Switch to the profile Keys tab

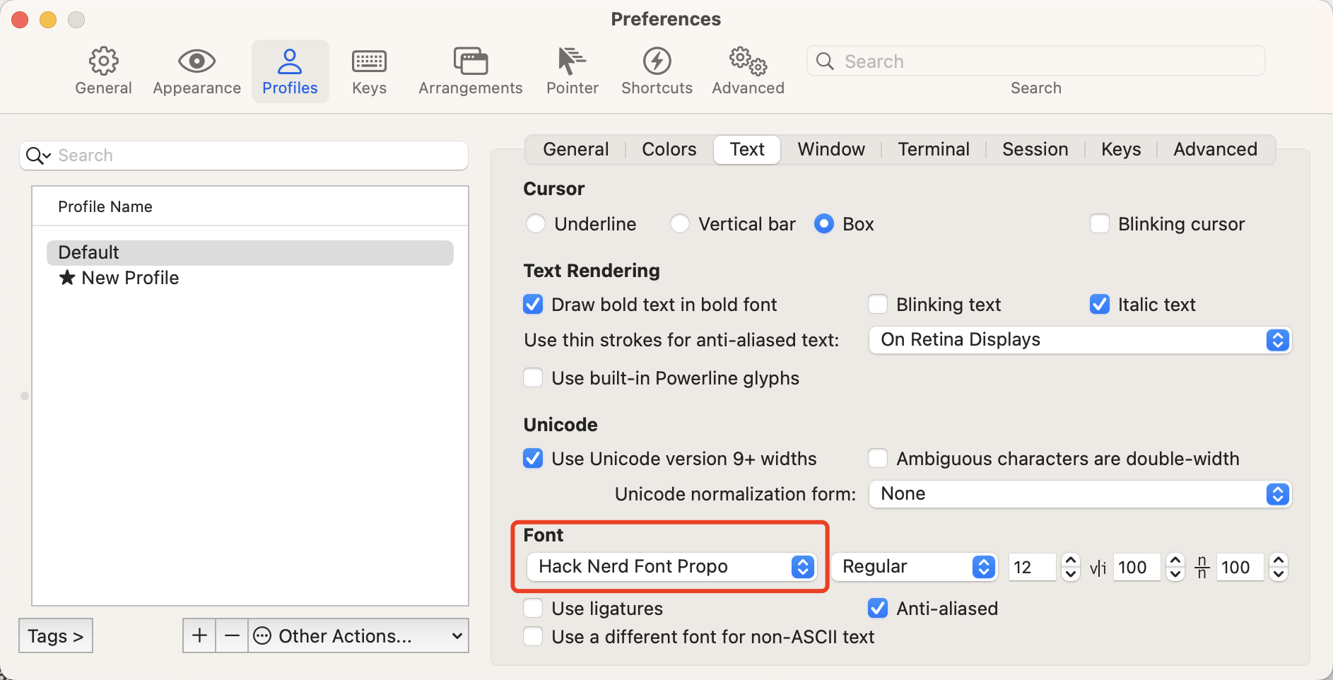1121,150
